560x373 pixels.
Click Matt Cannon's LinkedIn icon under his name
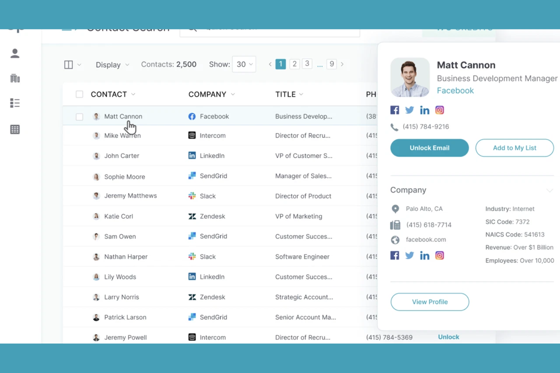click(x=425, y=110)
